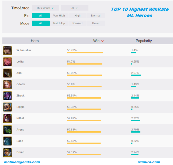Select the Mode All filter
The width and height of the screenshot is (173, 165).
41,23
